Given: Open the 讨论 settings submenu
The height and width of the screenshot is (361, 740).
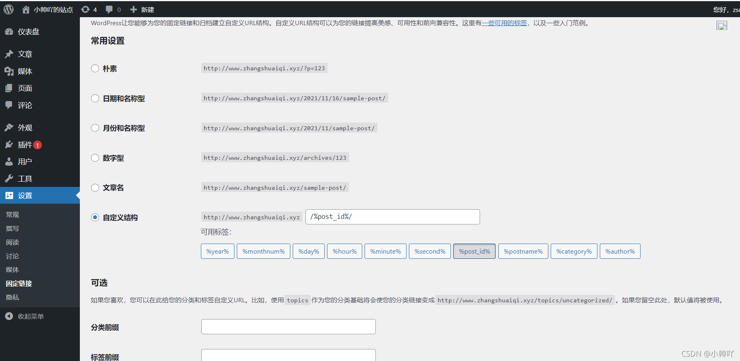Looking at the screenshot, I should pos(12,256).
